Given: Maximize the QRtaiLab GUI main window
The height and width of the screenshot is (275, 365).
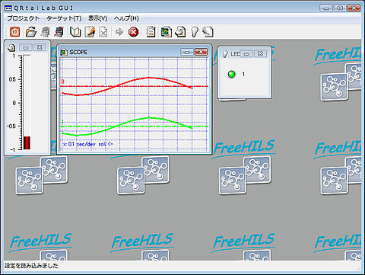Looking at the screenshot, I should coord(340,8).
